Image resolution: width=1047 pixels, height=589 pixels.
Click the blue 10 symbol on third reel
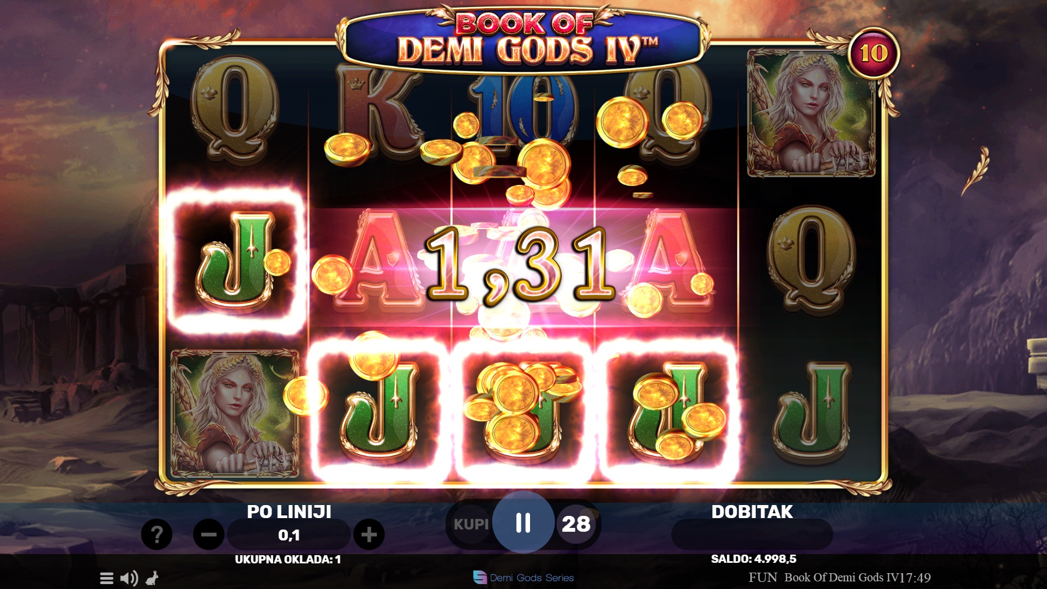(x=522, y=109)
